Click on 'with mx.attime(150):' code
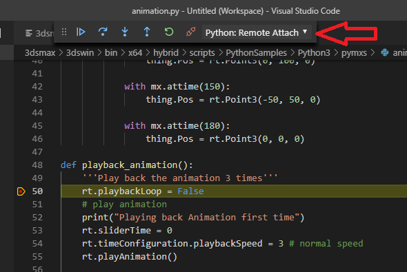Image resolution: width=407 pixels, height=272 pixels. click(x=177, y=87)
